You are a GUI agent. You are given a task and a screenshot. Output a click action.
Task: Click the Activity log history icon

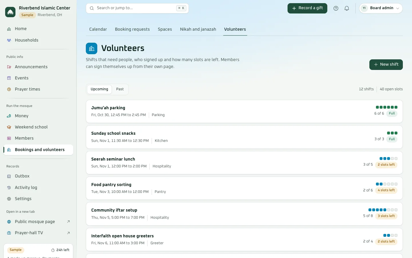(x=9, y=188)
